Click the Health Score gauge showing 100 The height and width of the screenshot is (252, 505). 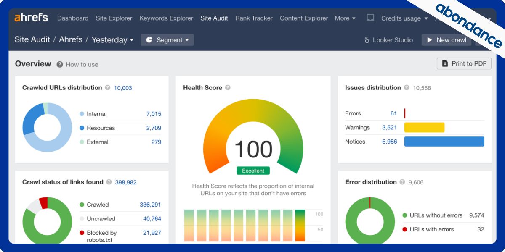[253, 136]
